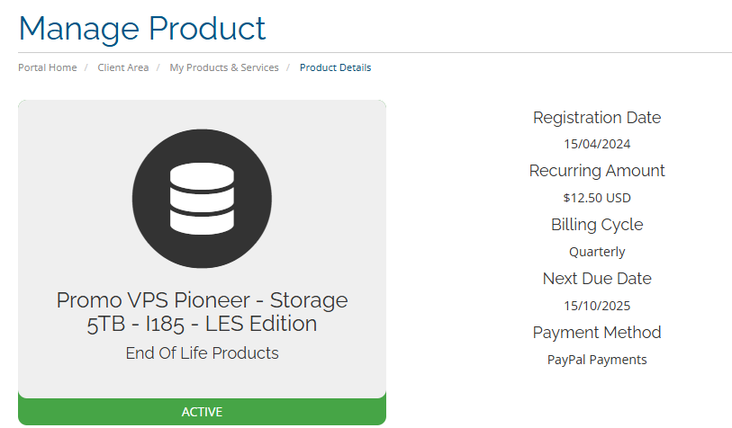Viewport: 732px width, 428px height.
Task: Click the database storage icon
Action: coord(202,199)
